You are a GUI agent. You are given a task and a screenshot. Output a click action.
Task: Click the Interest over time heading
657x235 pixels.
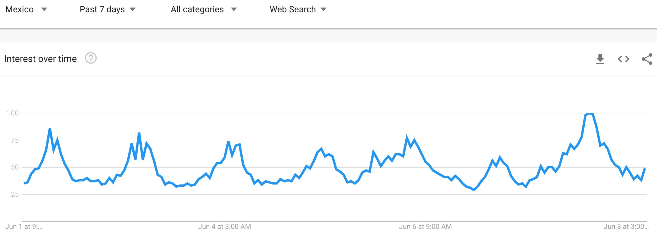[40, 59]
